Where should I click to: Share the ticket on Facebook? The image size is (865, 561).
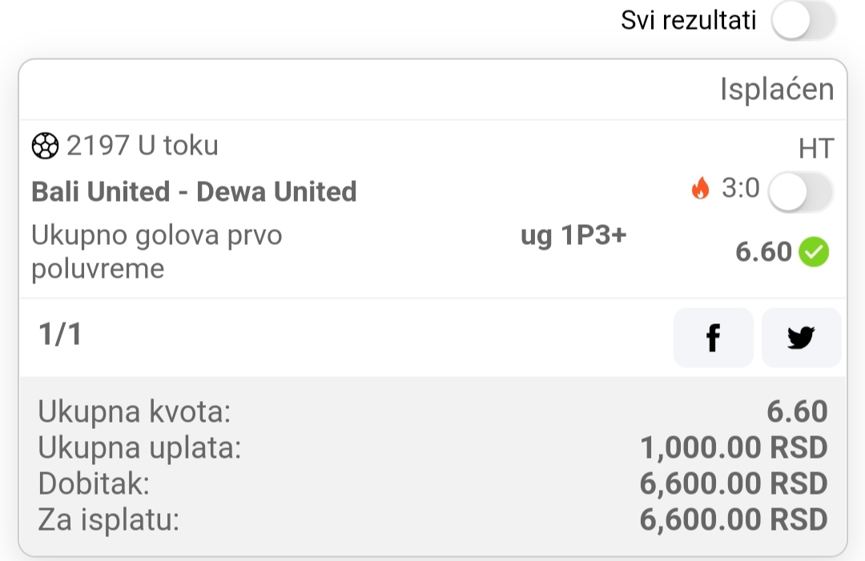[x=714, y=337]
